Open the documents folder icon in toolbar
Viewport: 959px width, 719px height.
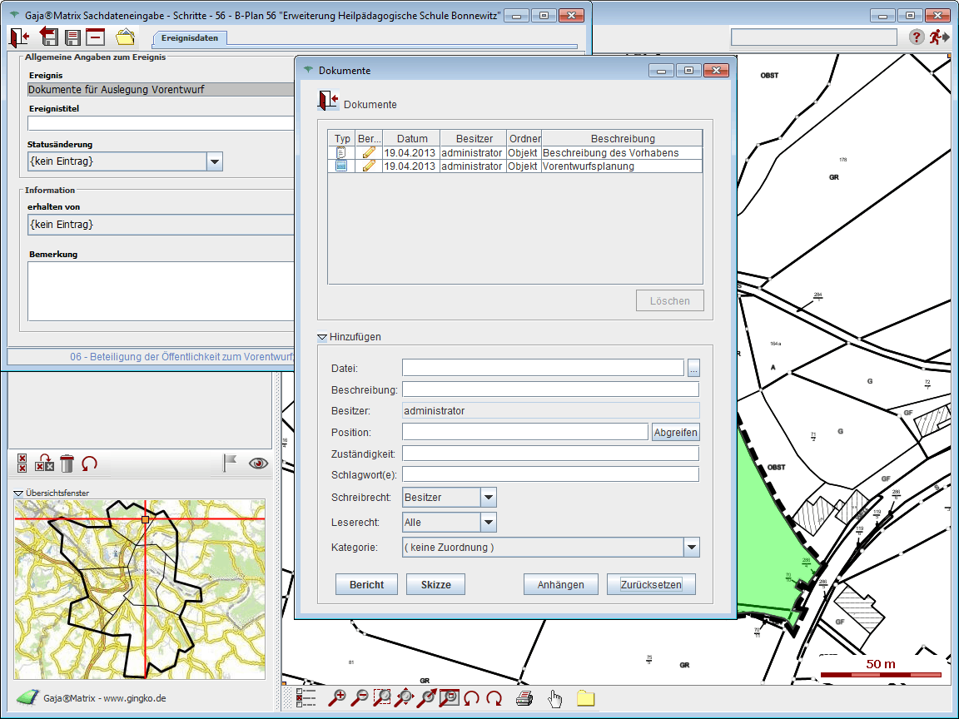click(125, 37)
